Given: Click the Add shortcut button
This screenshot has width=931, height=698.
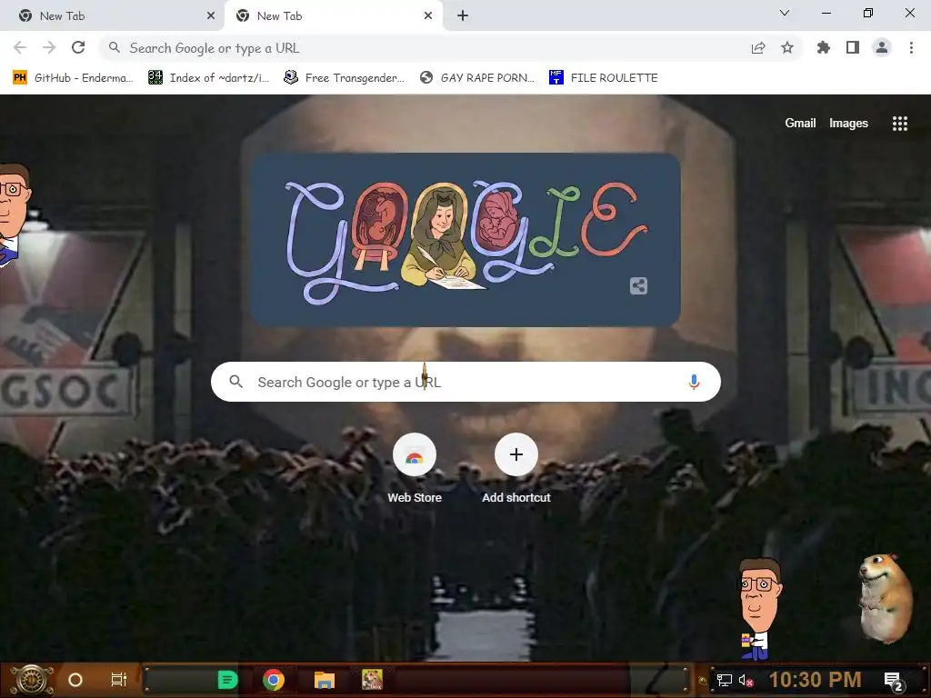Looking at the screenshot, I should 516,469.
